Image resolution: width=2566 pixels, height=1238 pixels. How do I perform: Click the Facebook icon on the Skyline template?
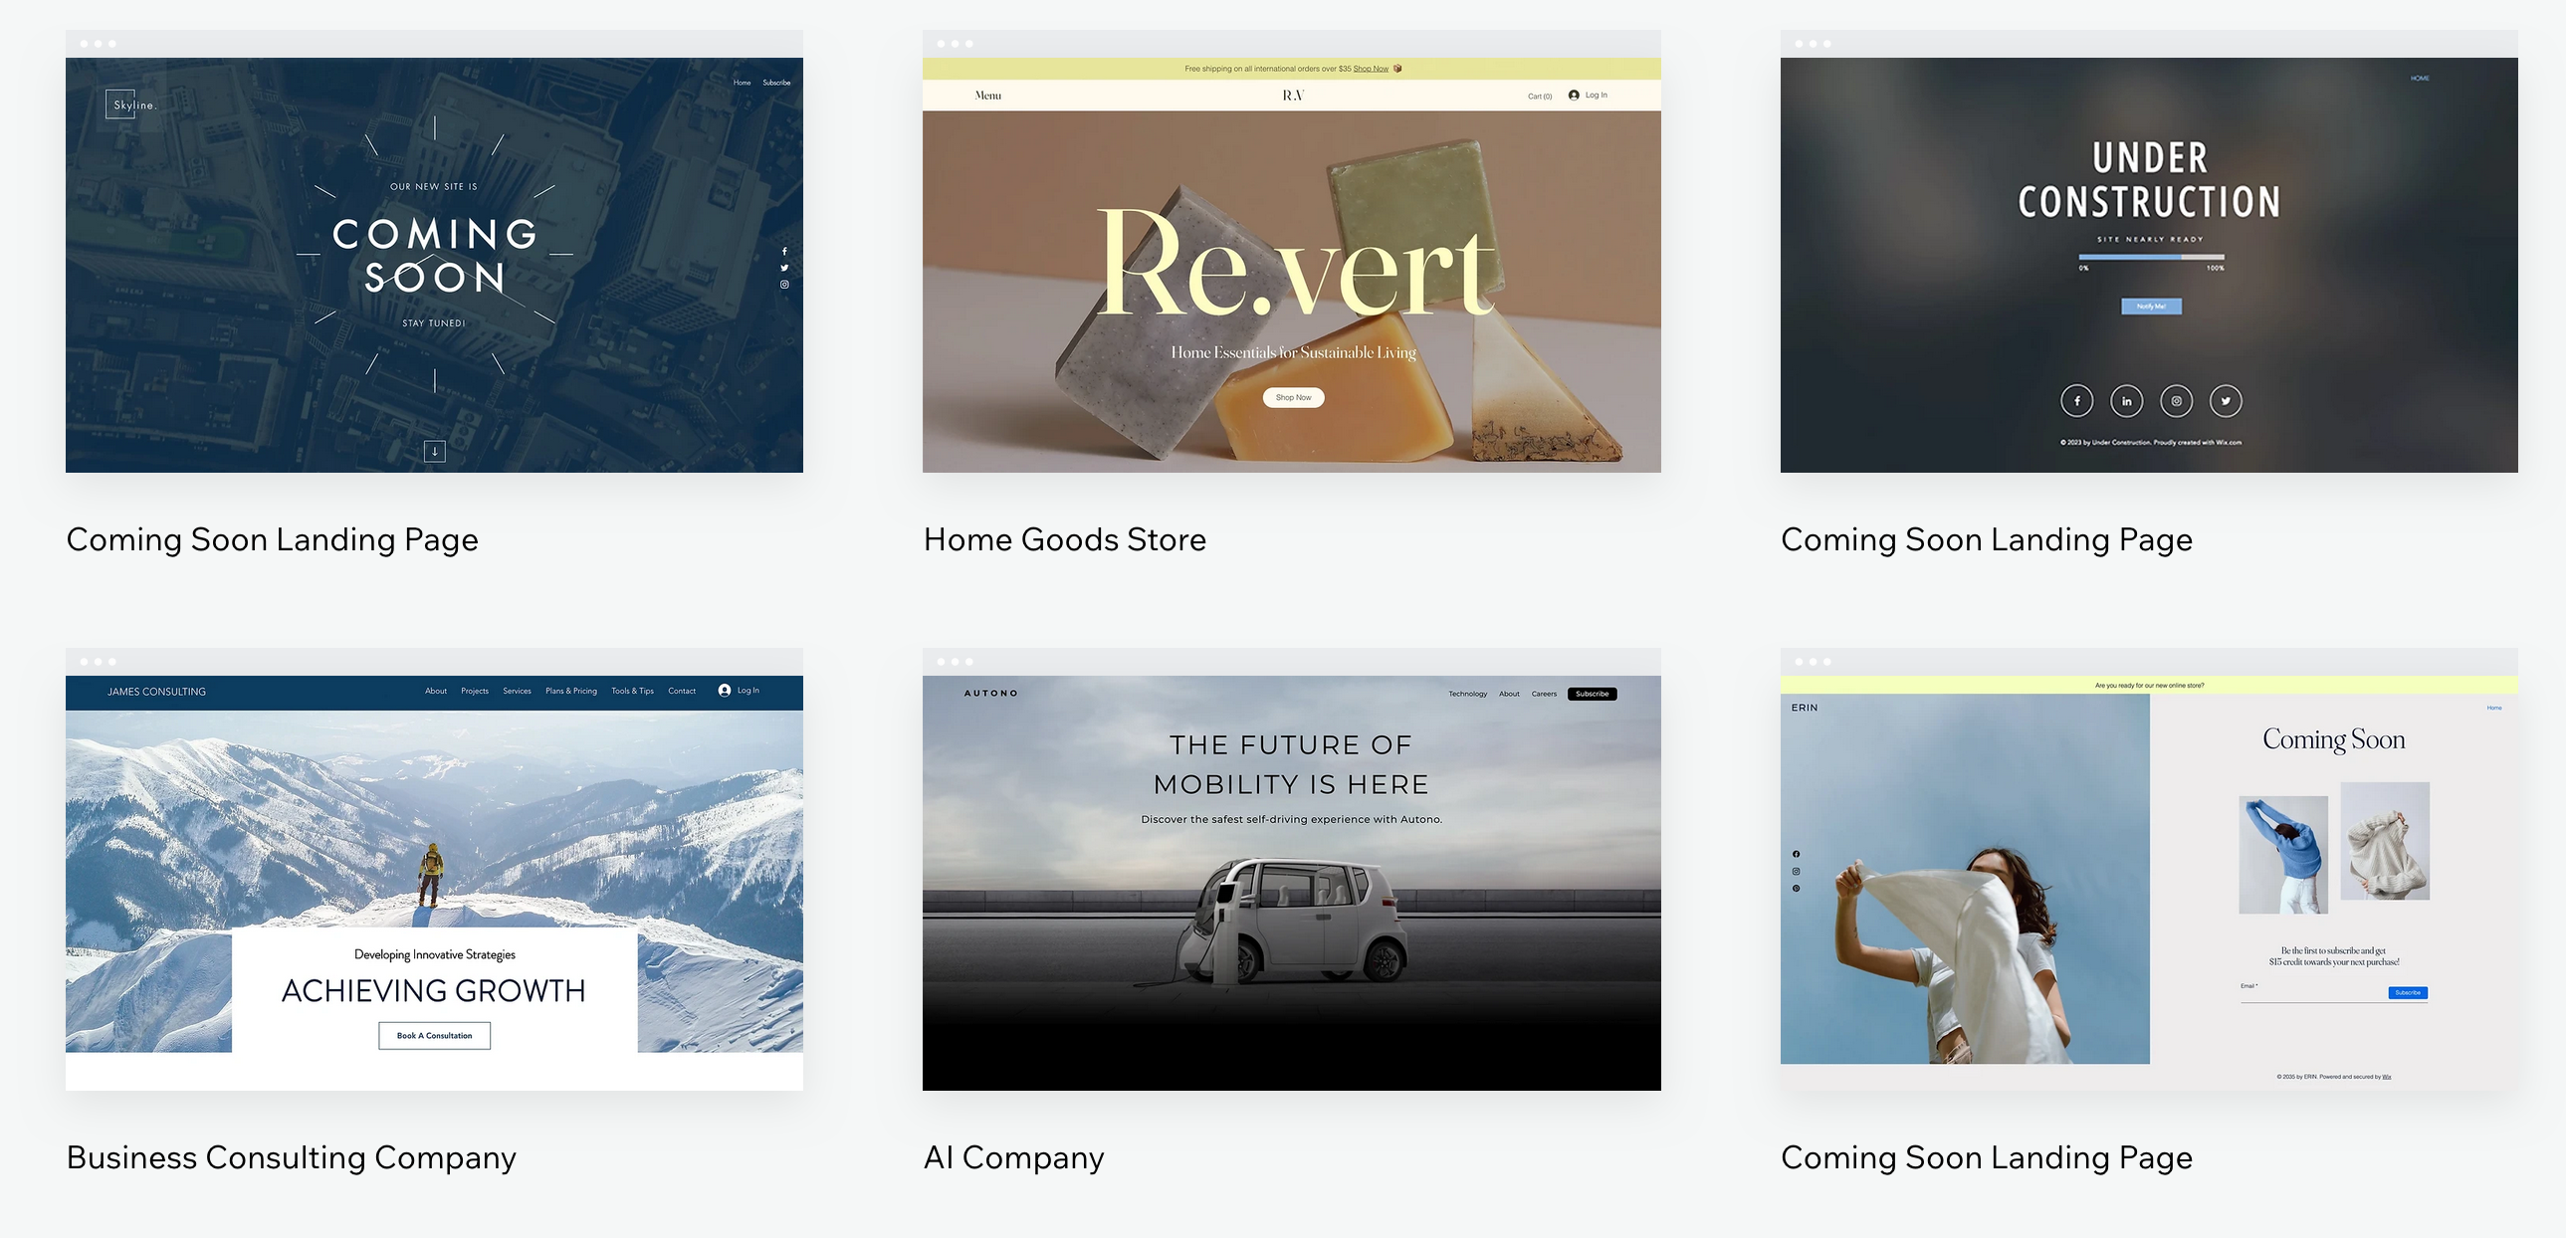pos(785,251)
